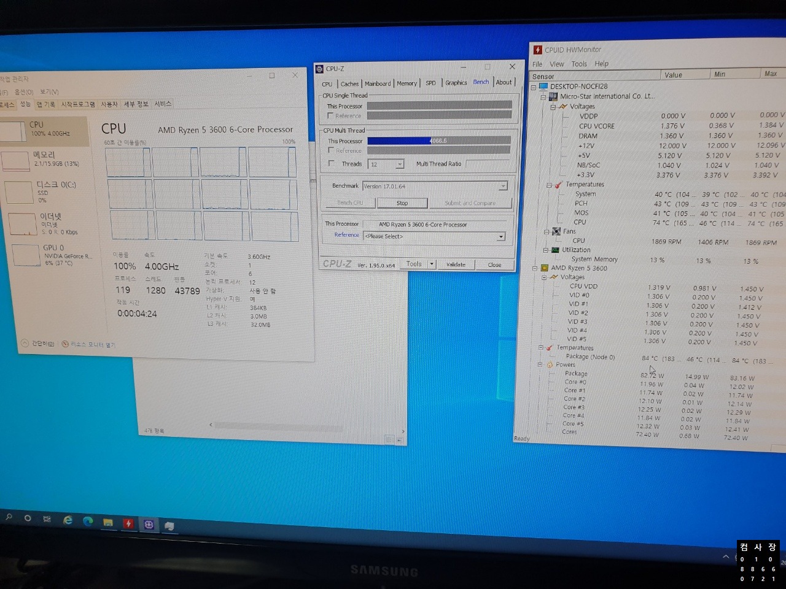Click the Single Thread processor bar
Viewport: 786px width, 589px height.
439,106
